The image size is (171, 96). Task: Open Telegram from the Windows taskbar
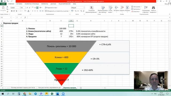point(36,94)
